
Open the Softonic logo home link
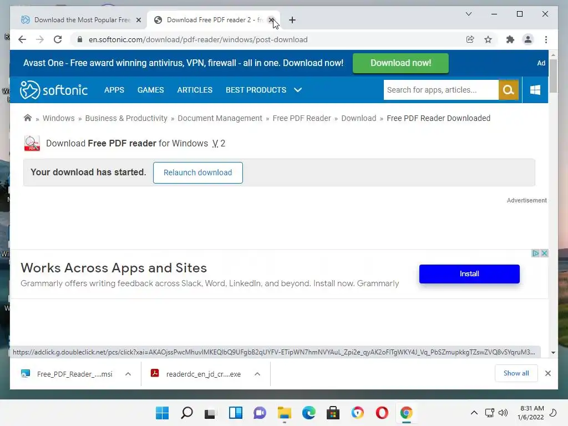click(x=54, y=90)
